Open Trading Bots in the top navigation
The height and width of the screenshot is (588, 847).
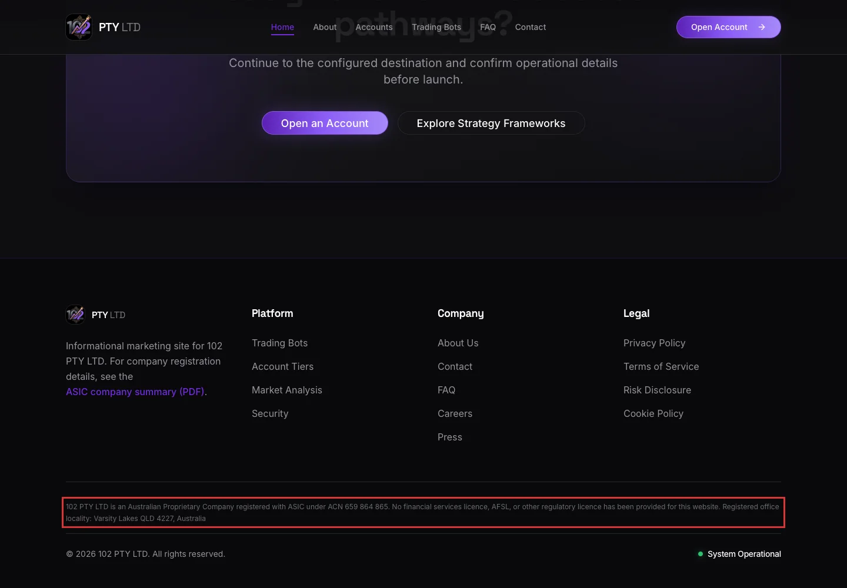tap(436, 27)
